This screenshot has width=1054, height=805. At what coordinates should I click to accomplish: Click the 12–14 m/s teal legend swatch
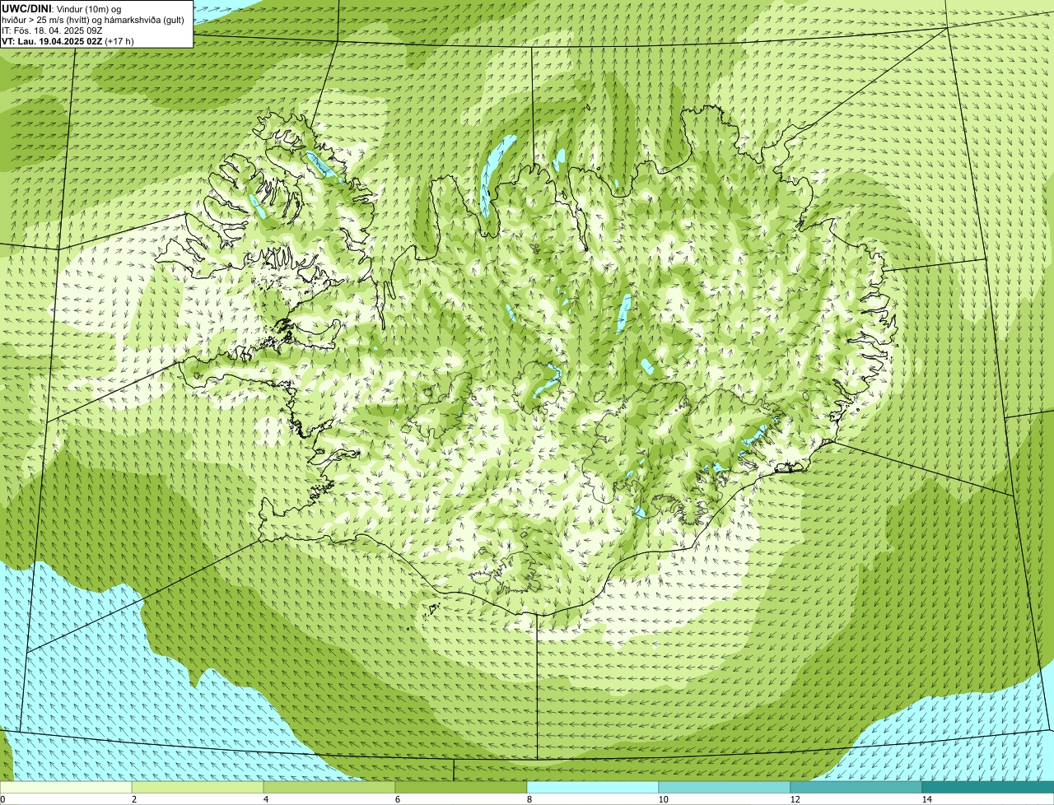click(x=856, y=787)
